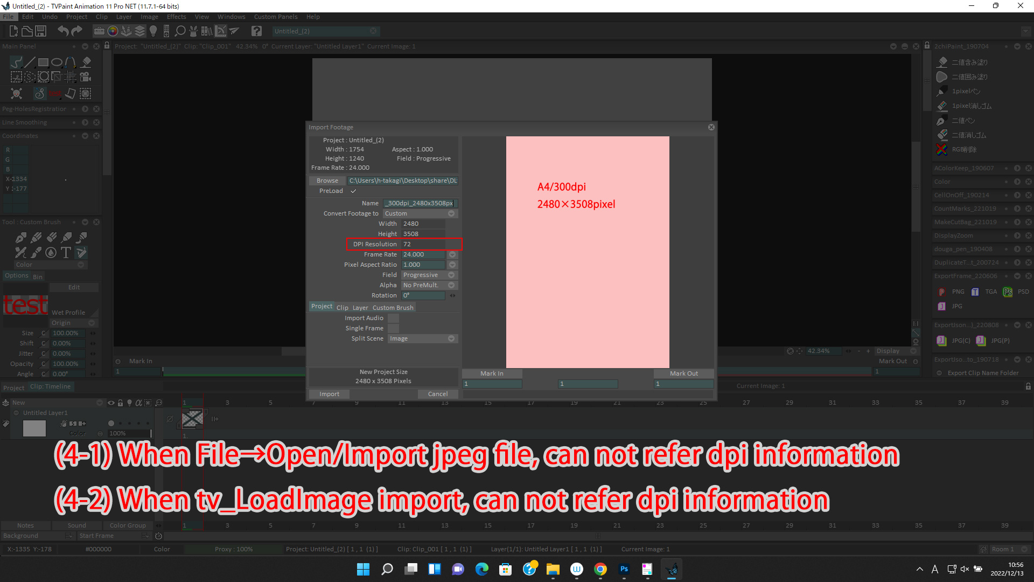
Task: Create a new project with toolbar icon
Action: pos(13,31)
